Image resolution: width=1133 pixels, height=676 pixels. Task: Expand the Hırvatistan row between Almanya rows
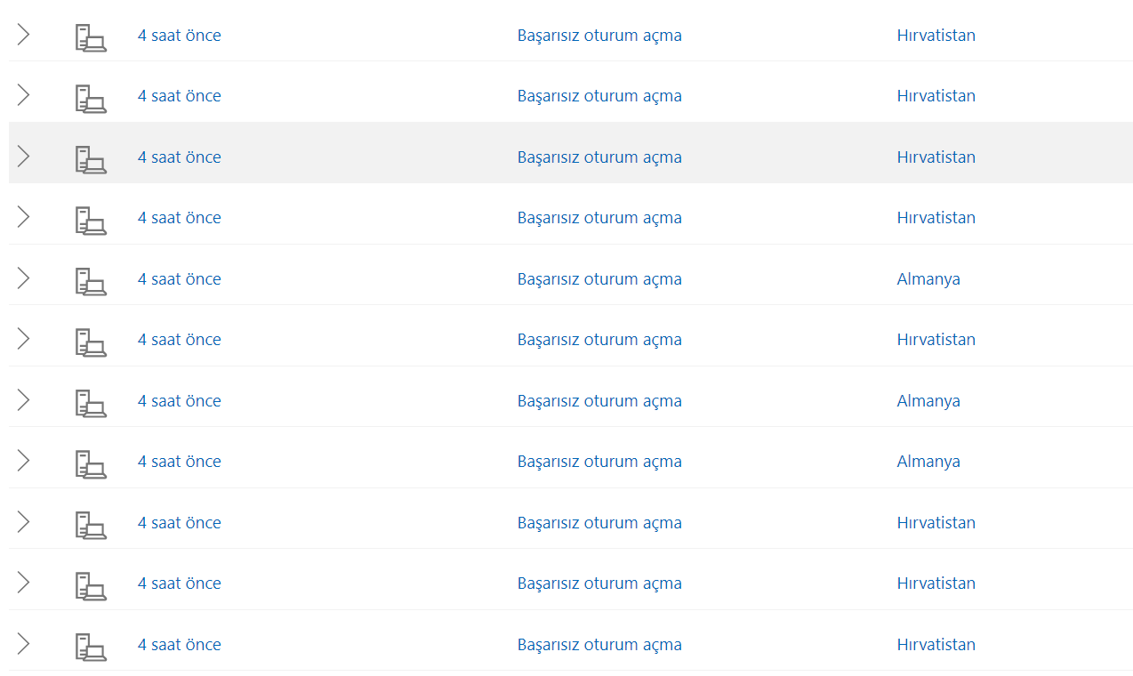coord(24,339)
